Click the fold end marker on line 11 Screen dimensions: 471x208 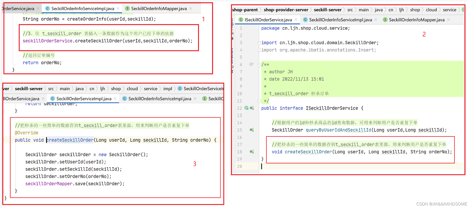tap(259, 101)
